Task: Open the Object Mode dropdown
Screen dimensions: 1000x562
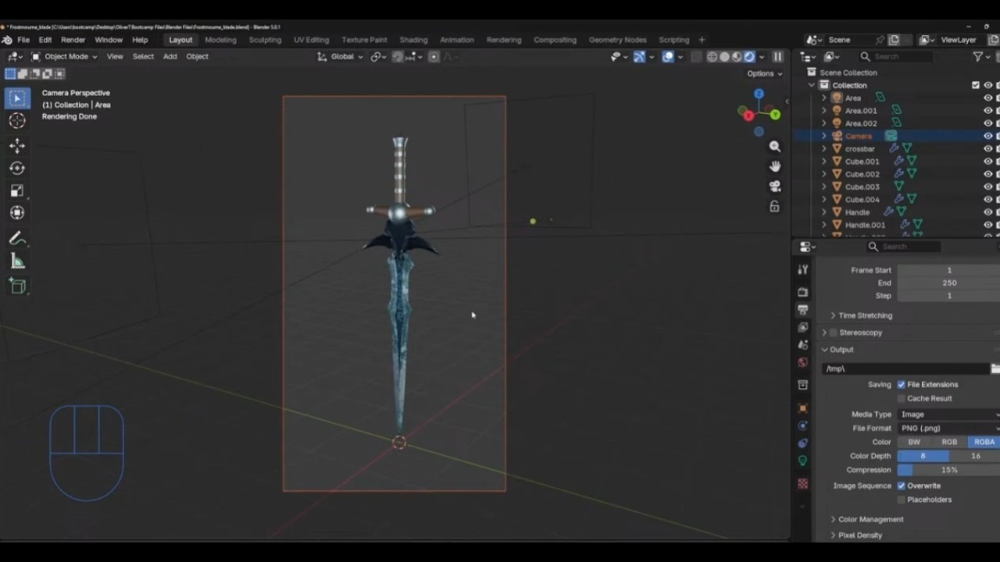Action: coord(64,56)
